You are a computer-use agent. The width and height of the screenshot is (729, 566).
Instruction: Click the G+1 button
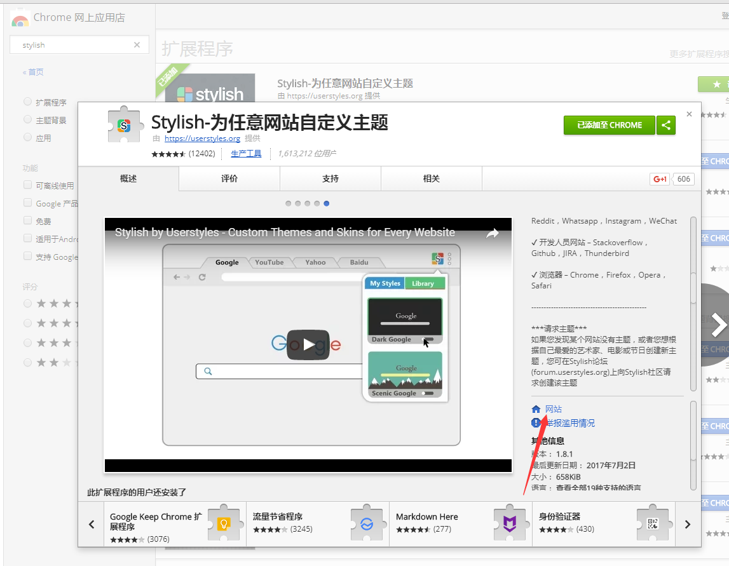click(x=659, y=179)
